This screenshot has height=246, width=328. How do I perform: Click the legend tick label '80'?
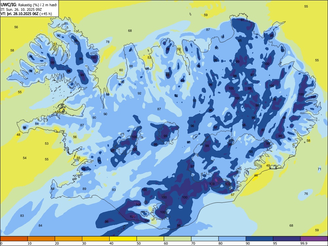pyautogui.click(x=220, y=243)
